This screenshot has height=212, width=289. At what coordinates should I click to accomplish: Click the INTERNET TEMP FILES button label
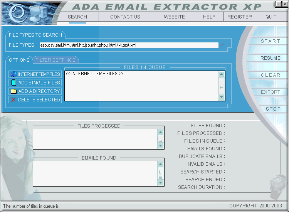pyautogui.click(x=39, y=74)
